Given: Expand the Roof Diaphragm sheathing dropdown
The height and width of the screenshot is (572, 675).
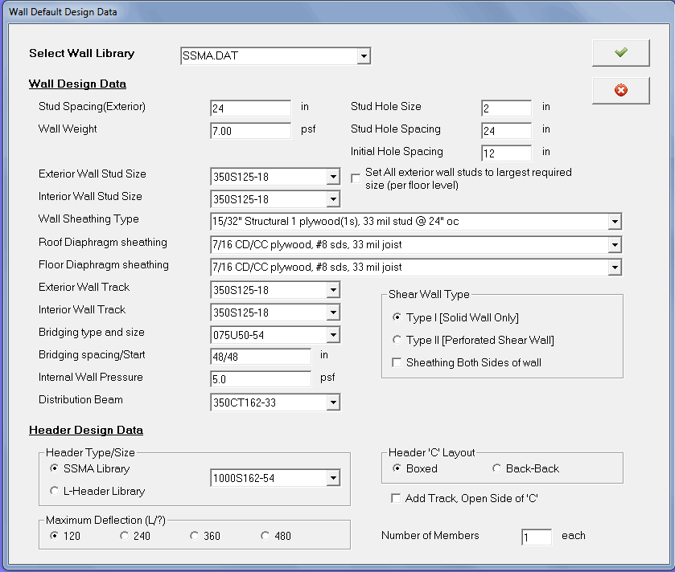Looking at the screenshot, I should coord(615,245).
